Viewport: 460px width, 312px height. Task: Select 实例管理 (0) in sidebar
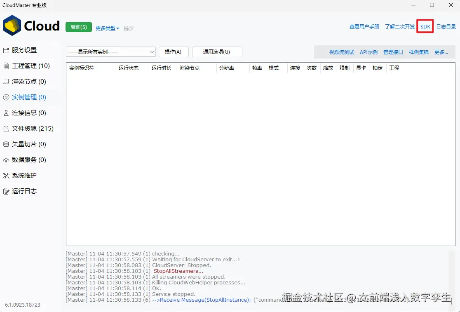(29, 97)
